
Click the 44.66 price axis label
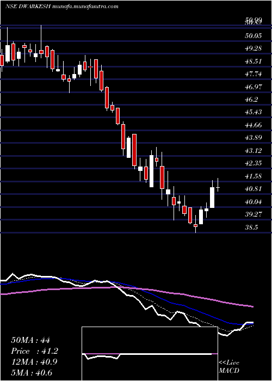pyautogui.click(x=254, y=125)
